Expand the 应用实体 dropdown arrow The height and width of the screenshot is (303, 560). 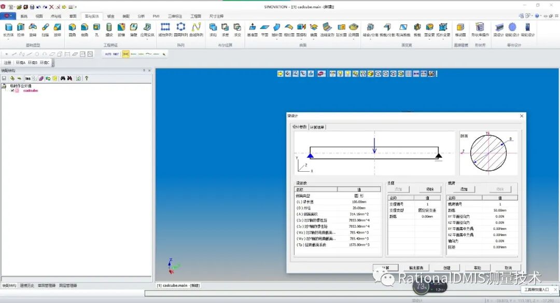147,39
